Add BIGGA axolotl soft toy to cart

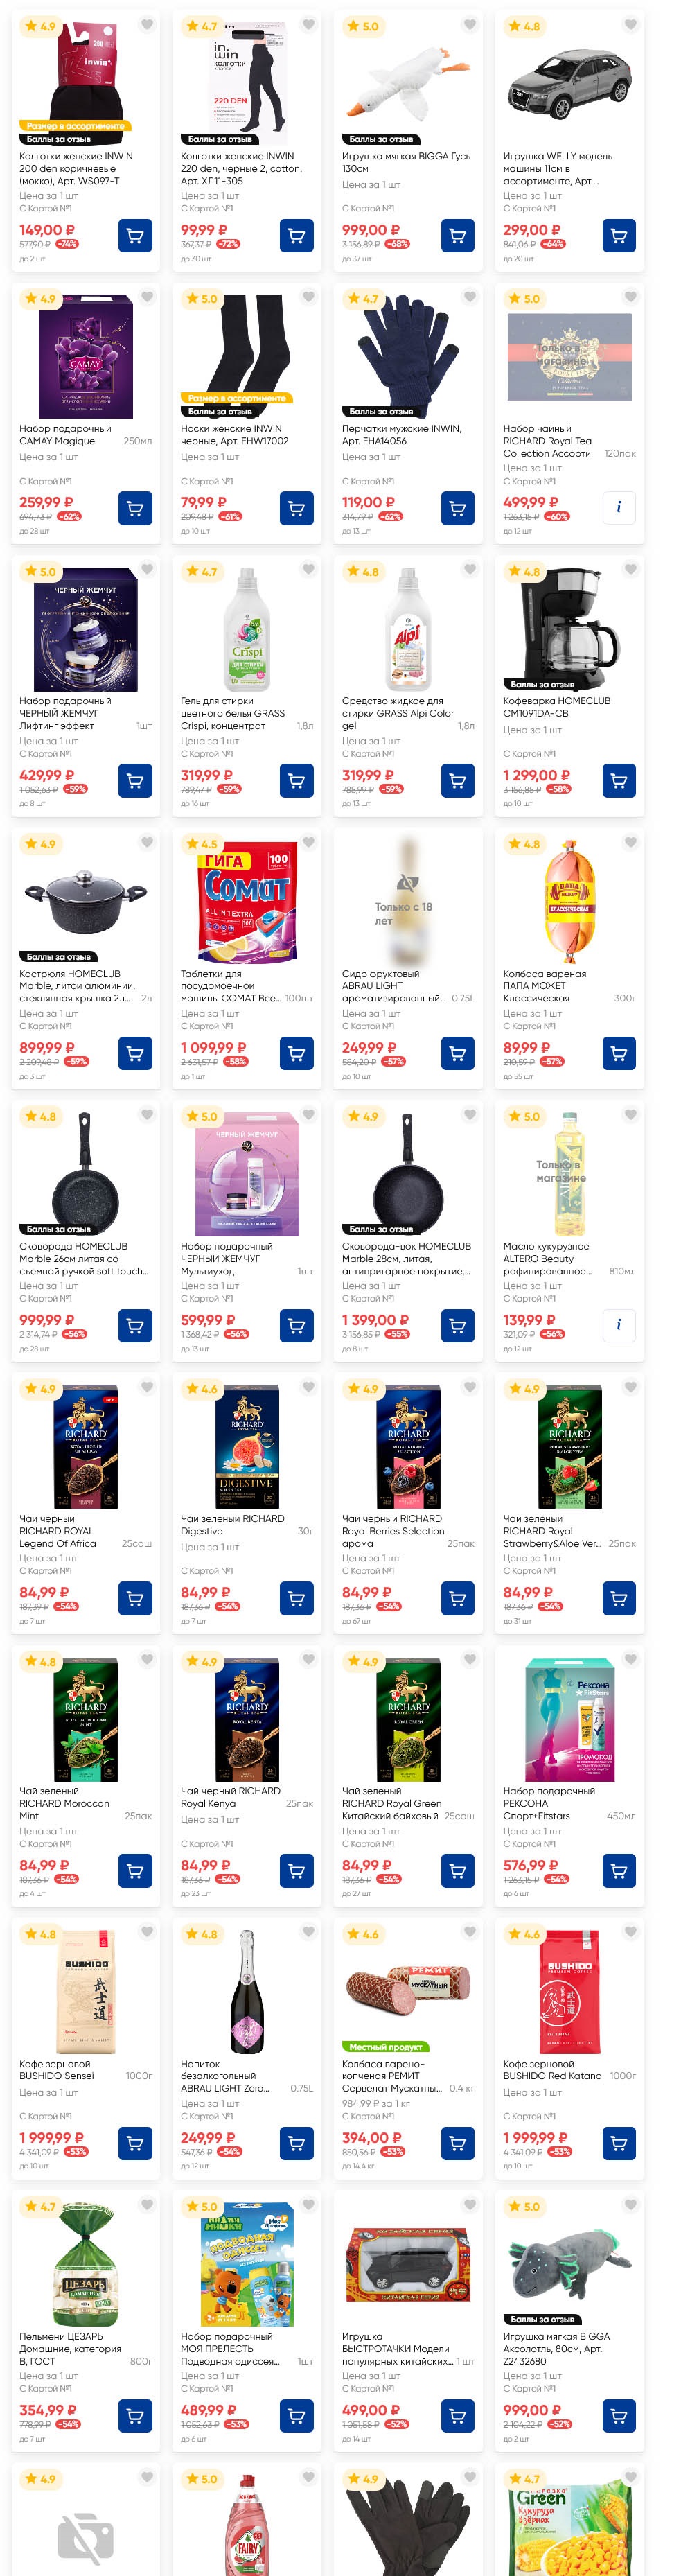618,2415
